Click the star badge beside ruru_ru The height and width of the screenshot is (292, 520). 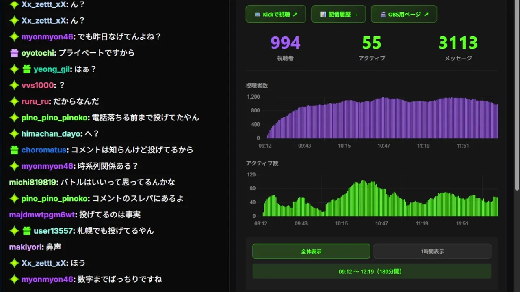coord(14,101)
